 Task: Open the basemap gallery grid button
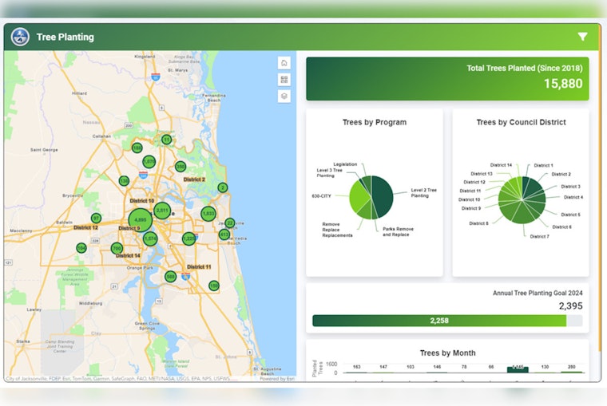tap(284, 80)
